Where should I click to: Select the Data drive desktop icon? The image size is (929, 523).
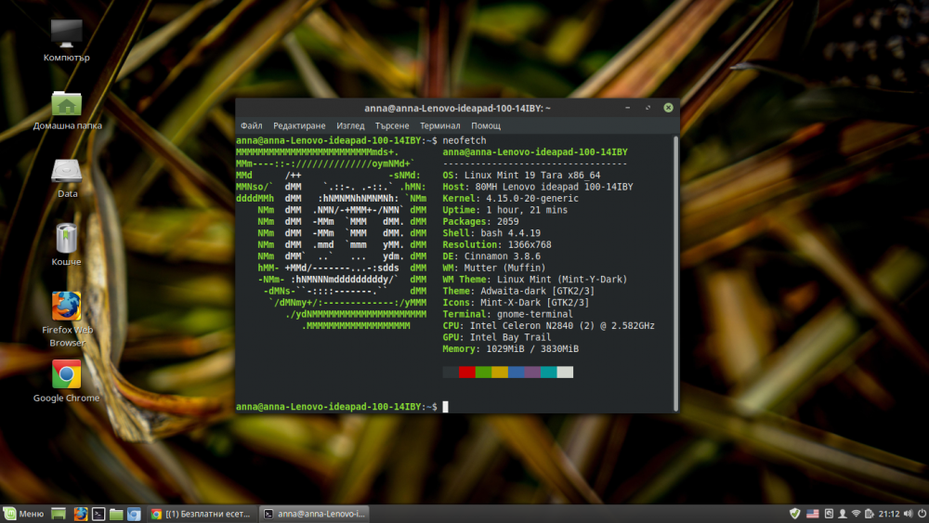67,178
